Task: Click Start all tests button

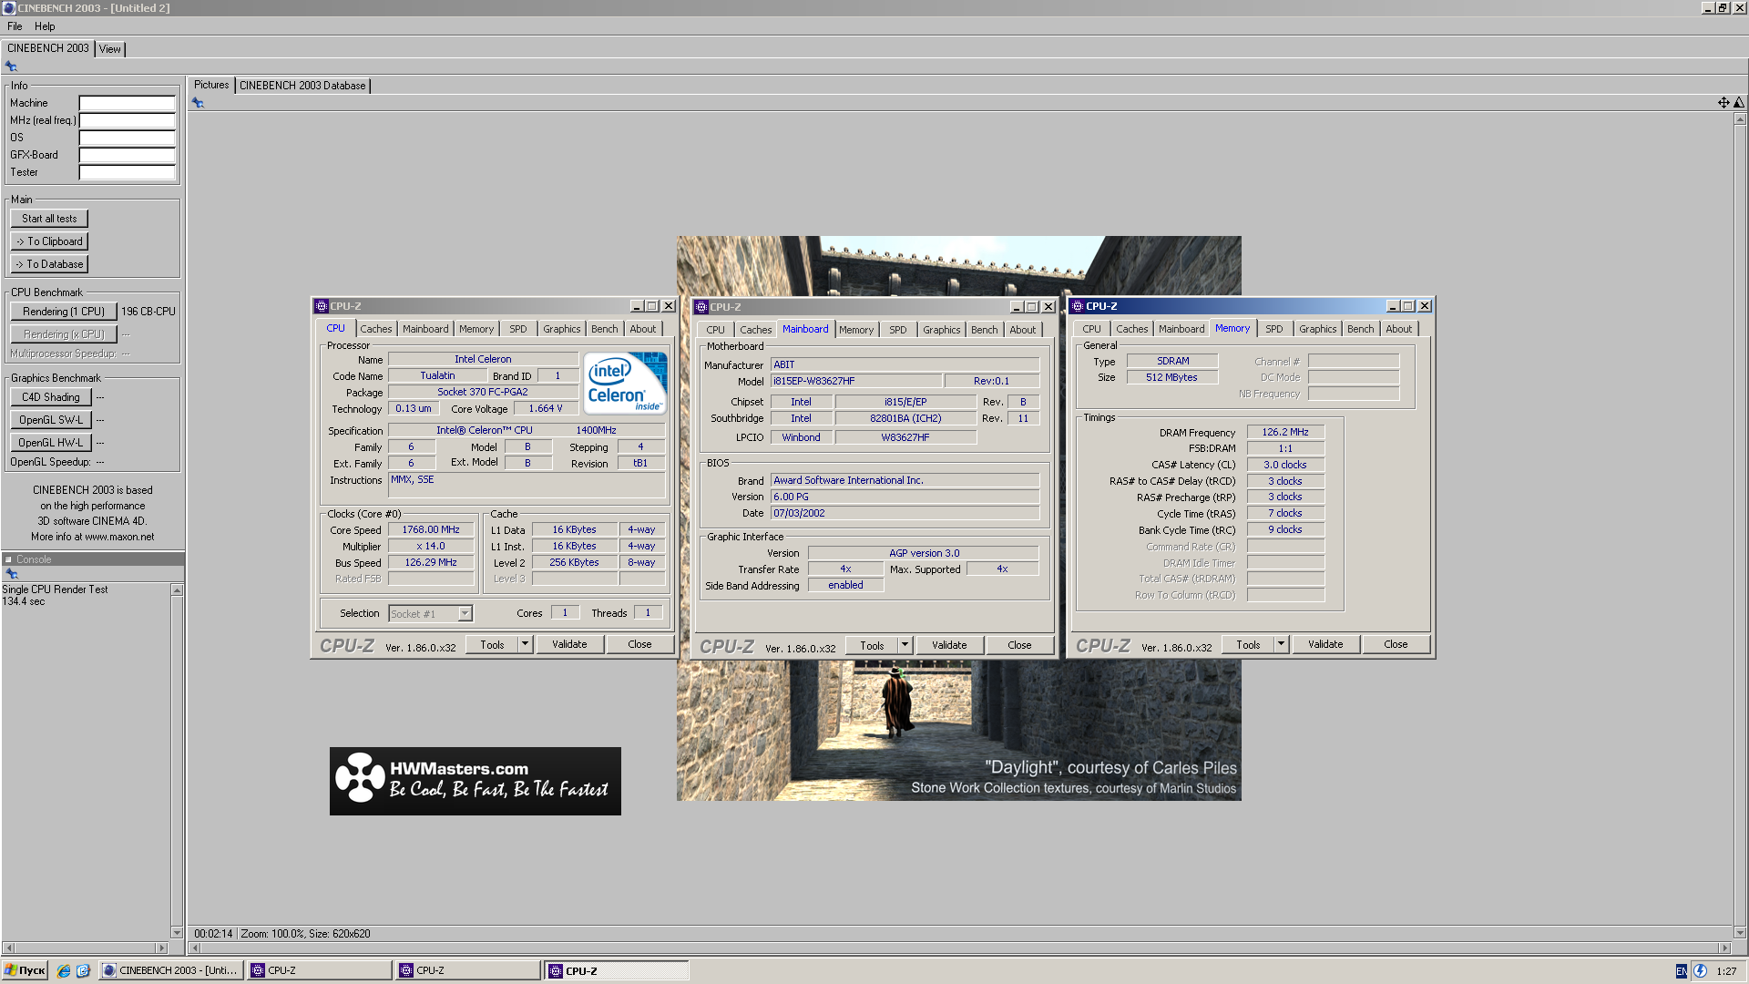Action: [49, 219]
